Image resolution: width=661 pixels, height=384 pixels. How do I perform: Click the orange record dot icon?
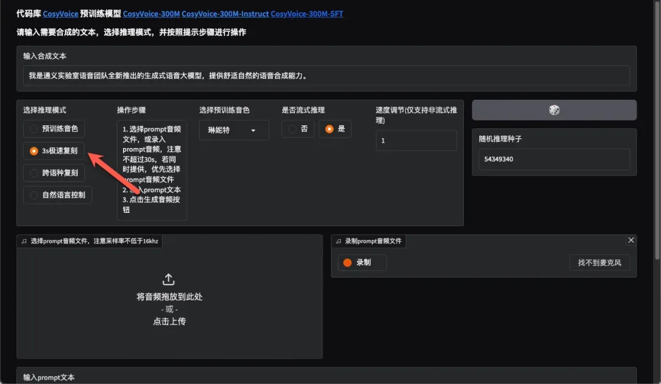coord(348,262)
